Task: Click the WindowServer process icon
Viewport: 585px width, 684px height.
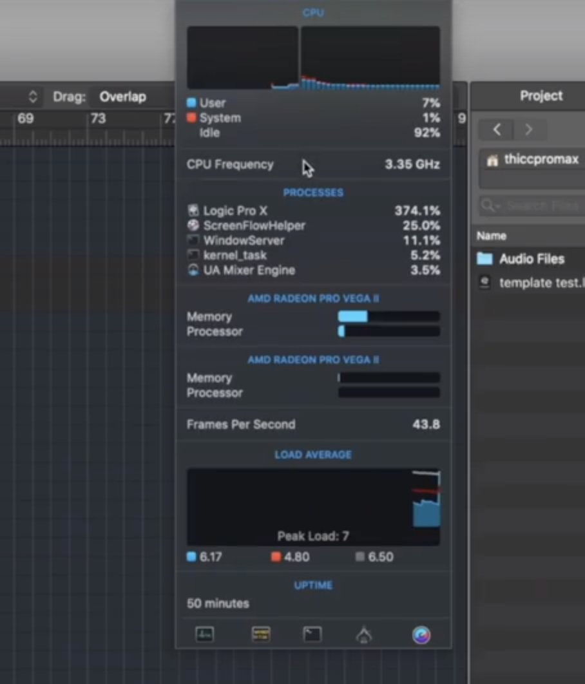Action: click(193, 240)
